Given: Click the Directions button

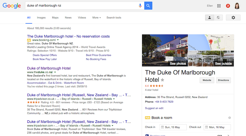Looking at the screenshot, I should [x=224, y=80].
